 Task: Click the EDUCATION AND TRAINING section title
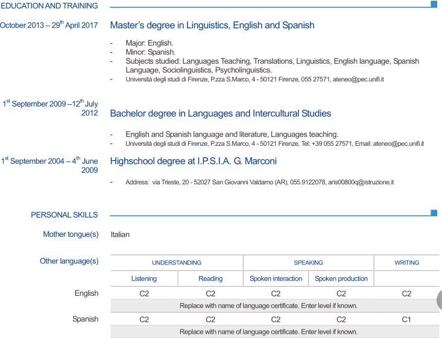pyautogui.click(x=49, y=6)
